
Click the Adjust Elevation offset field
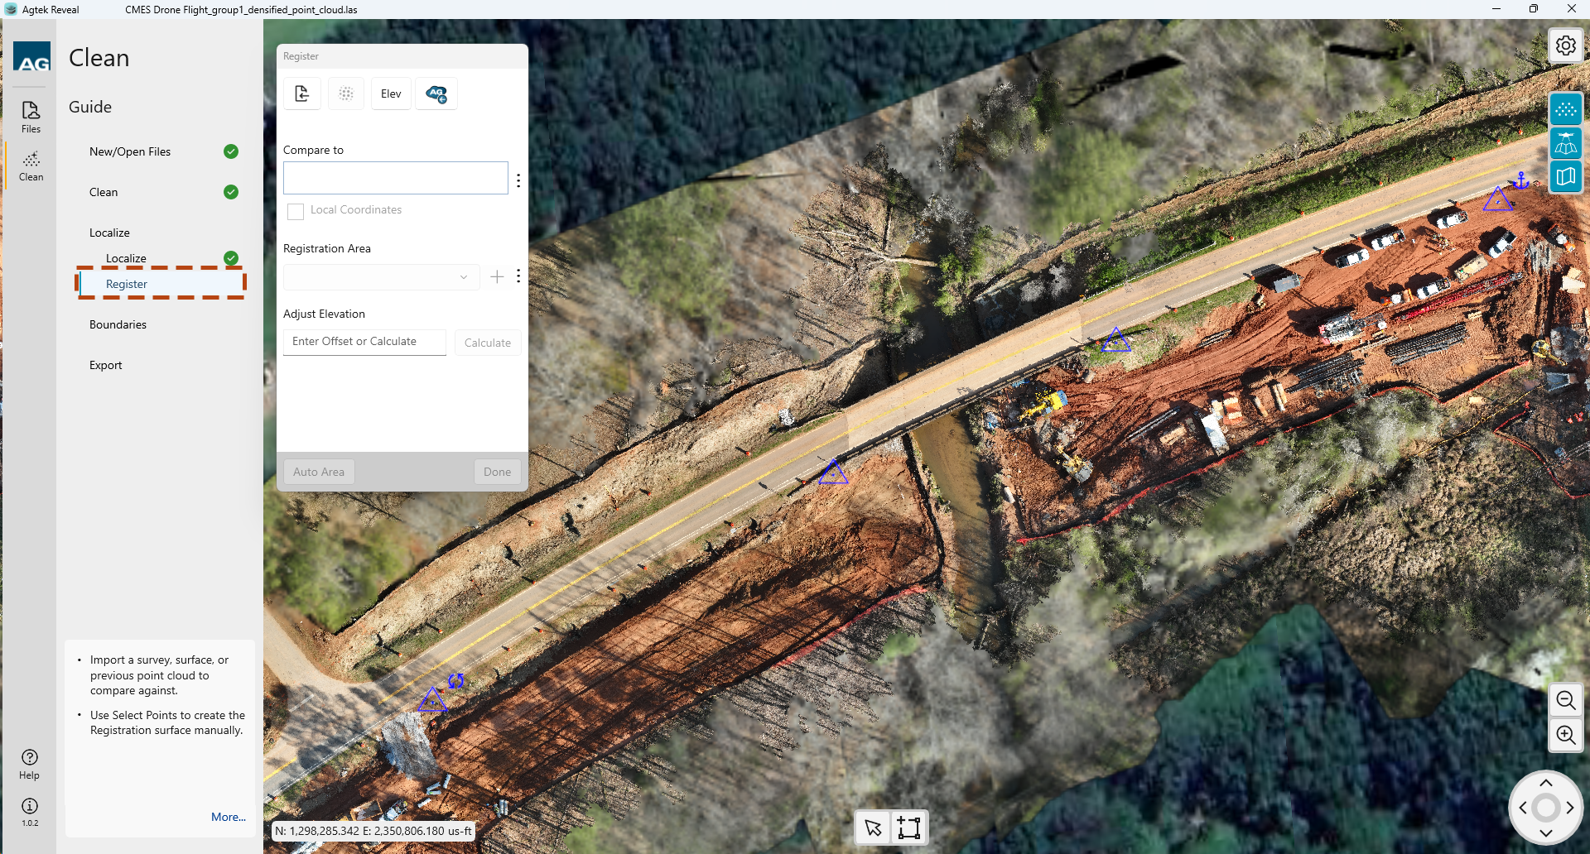click(364, 342)
